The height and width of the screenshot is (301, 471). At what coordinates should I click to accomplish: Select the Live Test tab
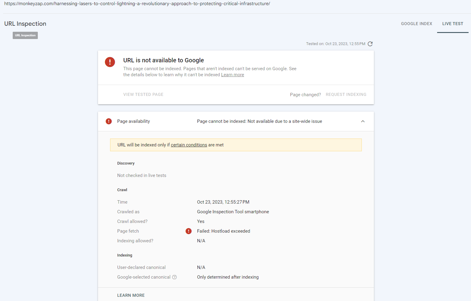coord(453,24)
